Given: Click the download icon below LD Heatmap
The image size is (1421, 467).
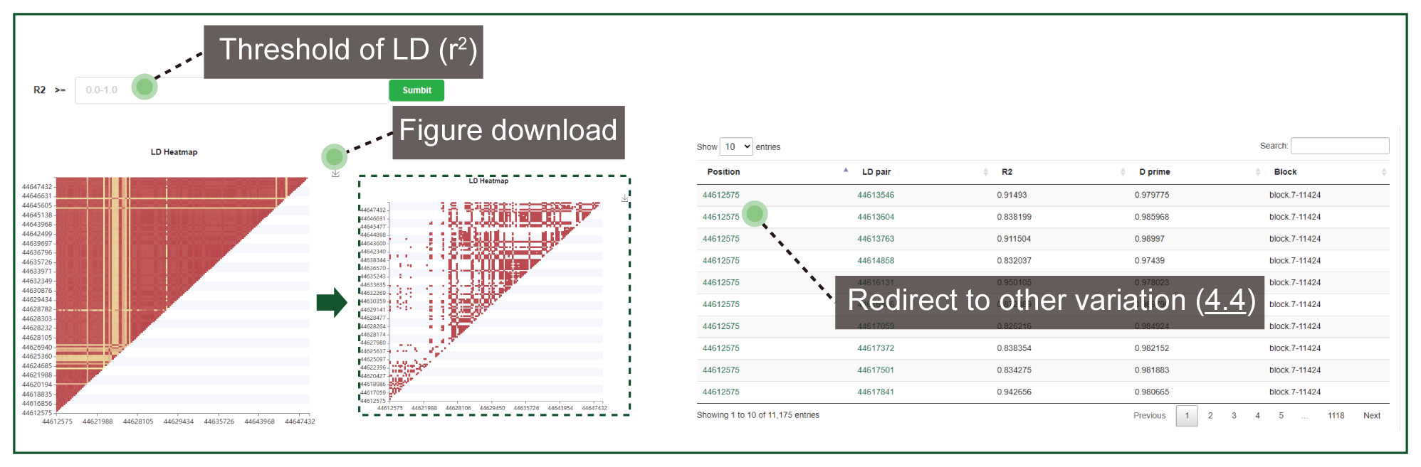Looking at the screenshot, I should point(335,173).
